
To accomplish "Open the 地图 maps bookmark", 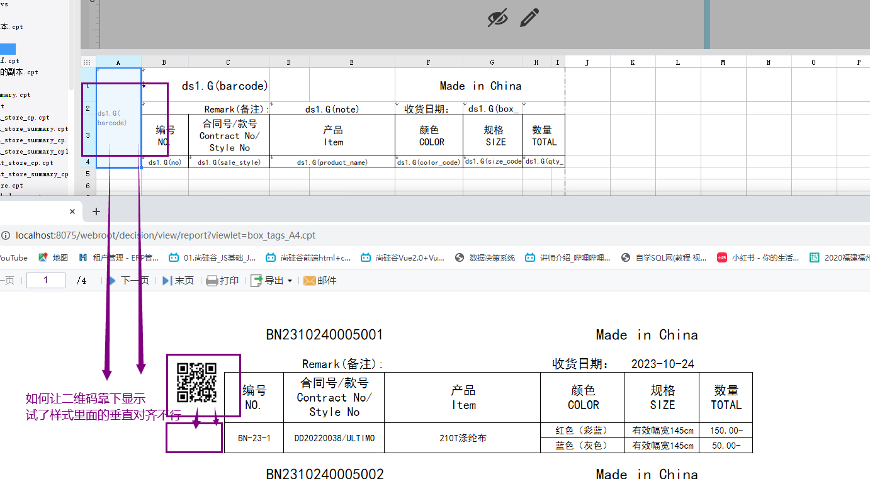I will (x=54, y=257).
